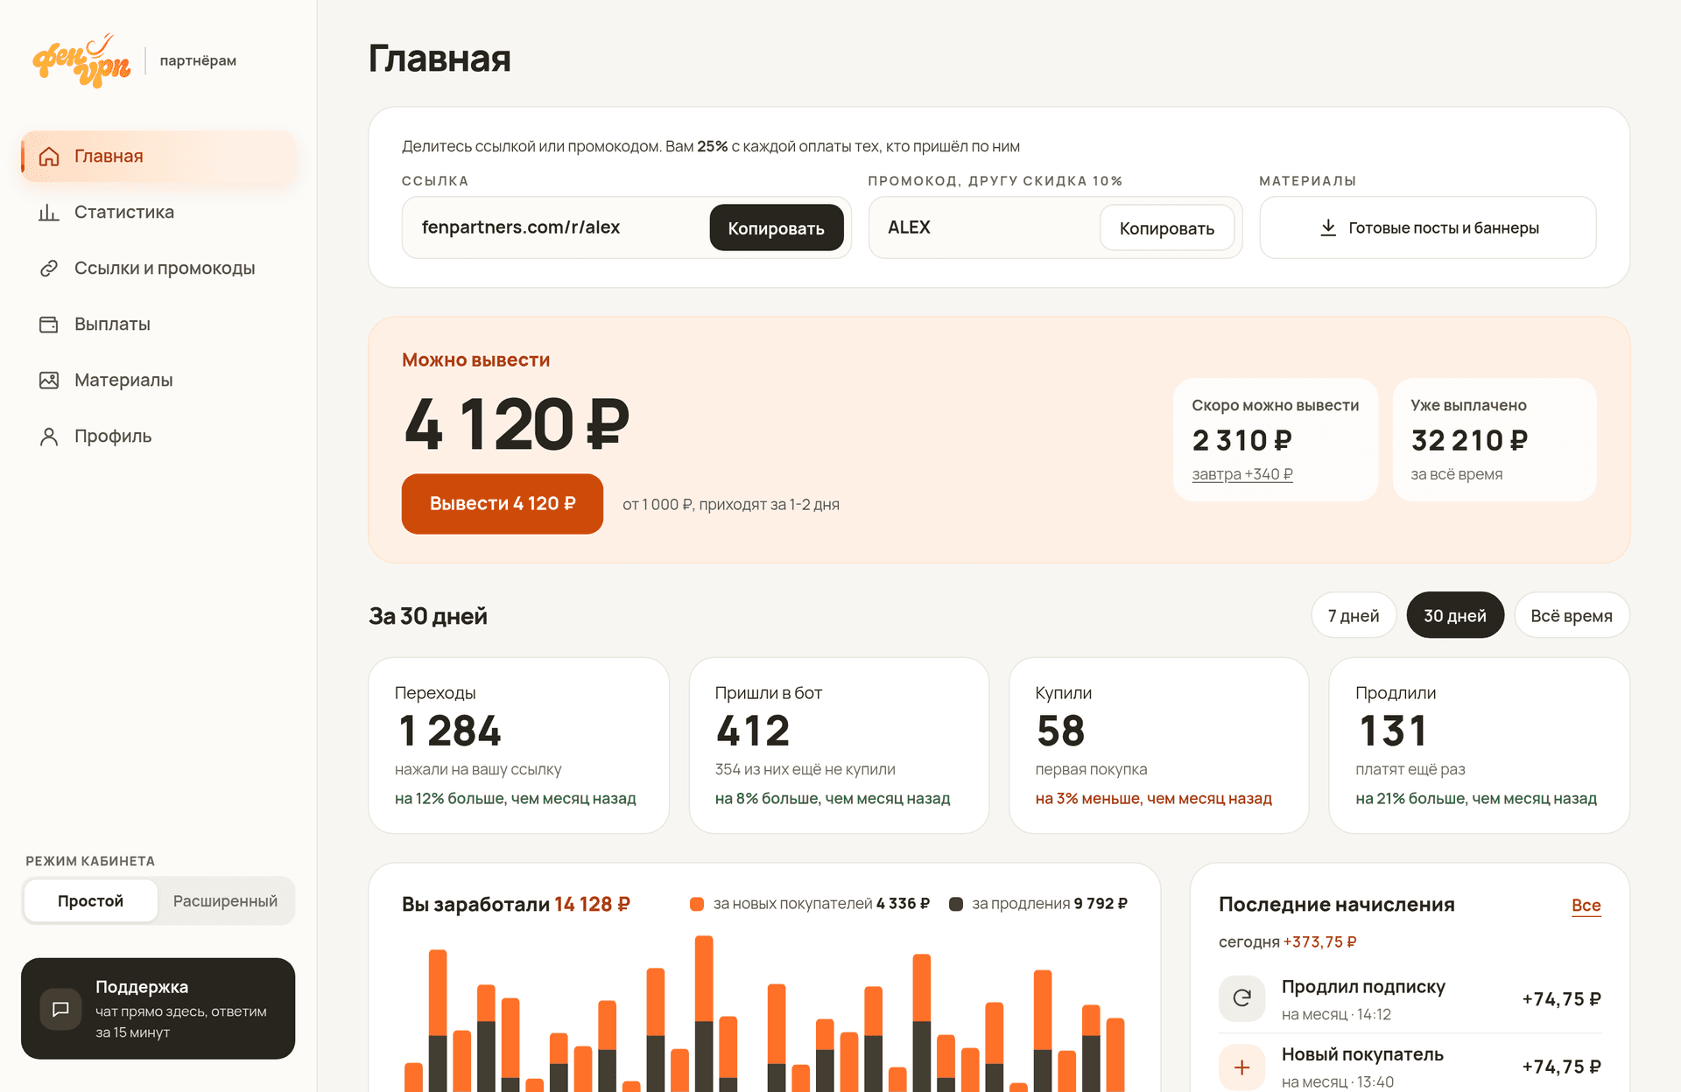Open the Профиль menu item
The height and width of the screenshot is (1092, 1681).
158,437
